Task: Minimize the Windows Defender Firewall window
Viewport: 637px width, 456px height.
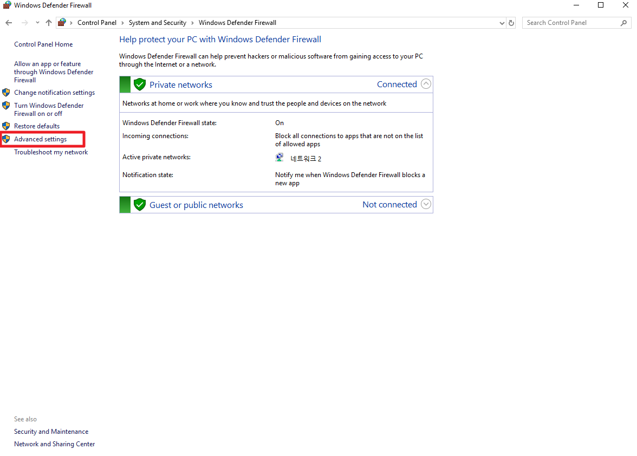Action: pos(576,5)
